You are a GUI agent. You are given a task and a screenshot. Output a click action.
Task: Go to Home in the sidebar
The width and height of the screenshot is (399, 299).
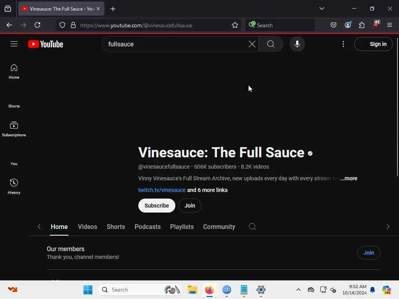[14, 72]
